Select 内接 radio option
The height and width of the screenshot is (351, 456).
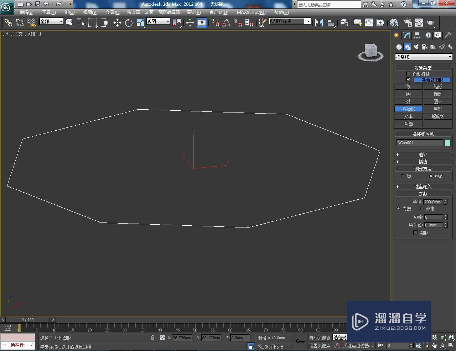pos(398,208)
